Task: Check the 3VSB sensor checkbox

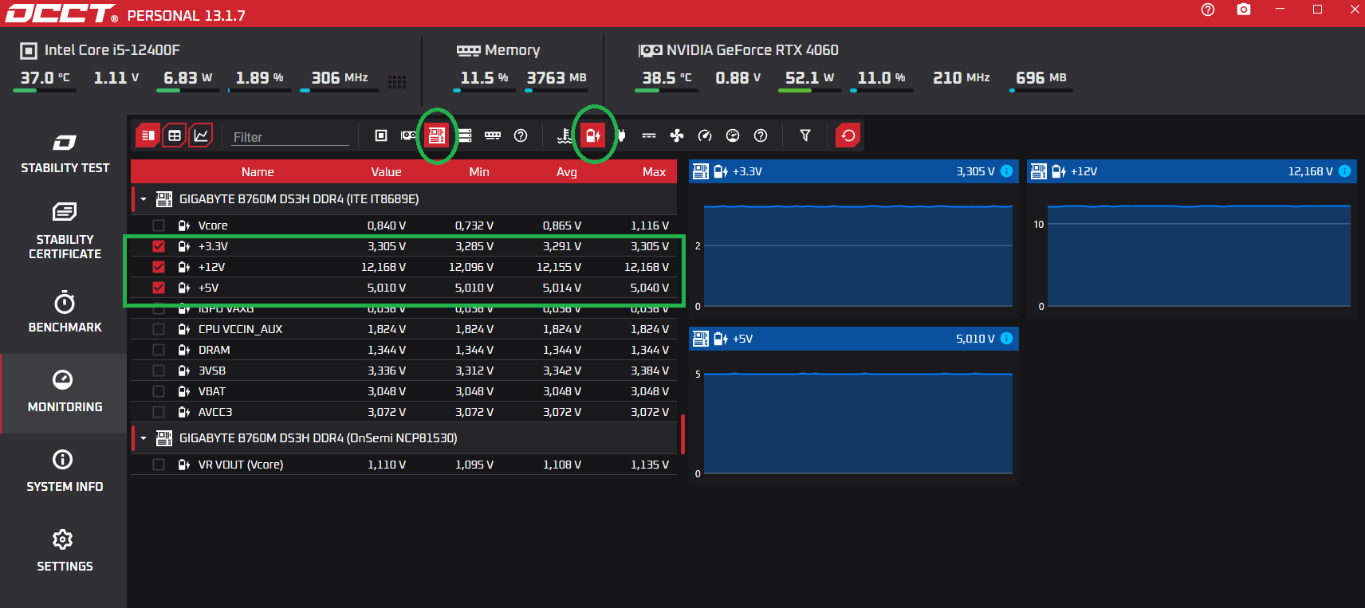Action: click(159, 371)
